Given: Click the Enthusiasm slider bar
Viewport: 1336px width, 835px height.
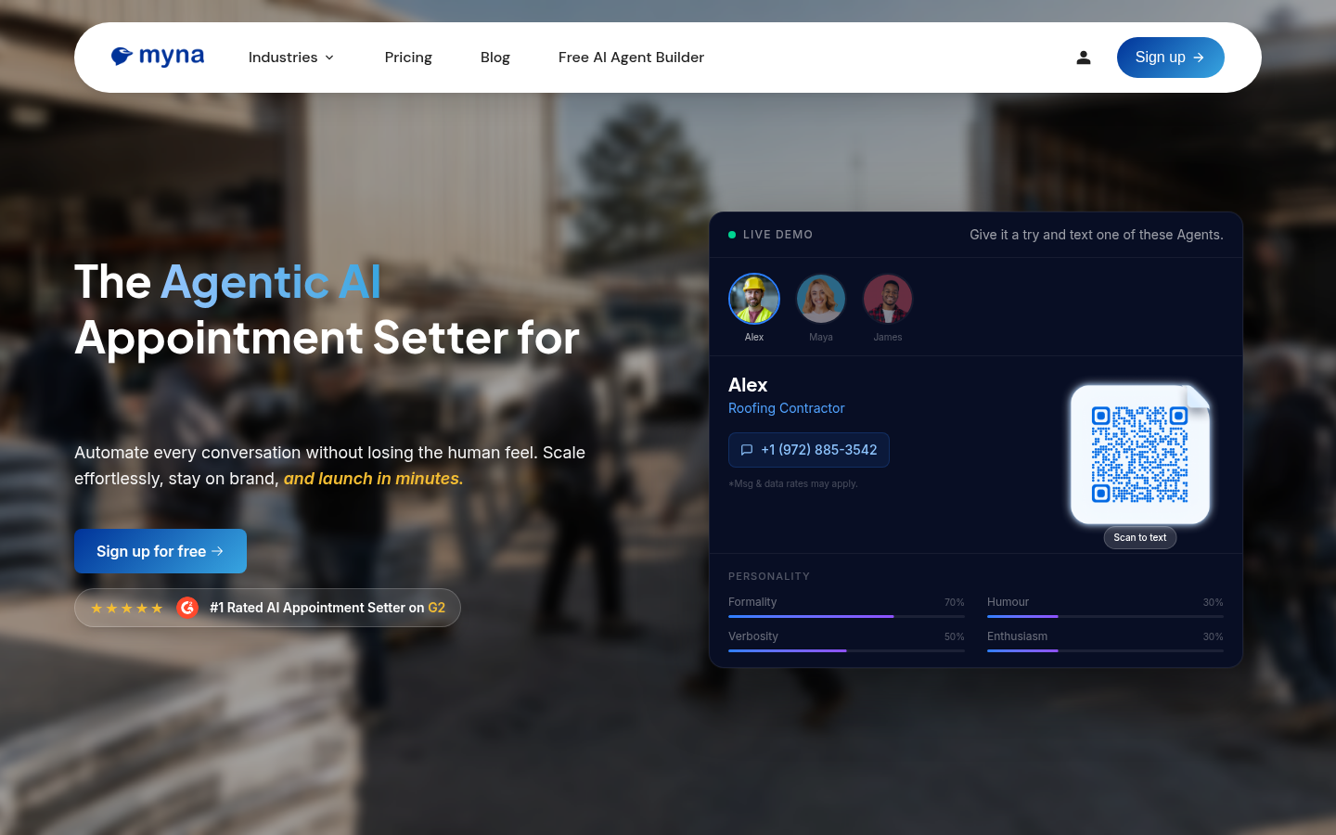Looking at the screenshot, I should tap(1105, 650).
